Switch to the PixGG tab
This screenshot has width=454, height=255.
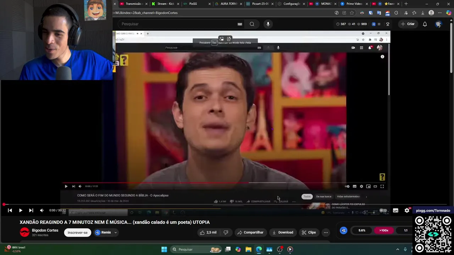[193, 4]
